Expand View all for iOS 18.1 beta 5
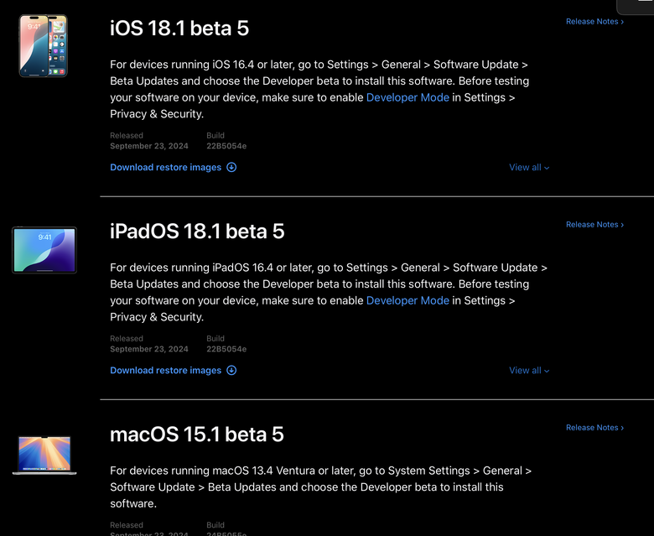This screenshot has height=536, width=654. [529, 168]
